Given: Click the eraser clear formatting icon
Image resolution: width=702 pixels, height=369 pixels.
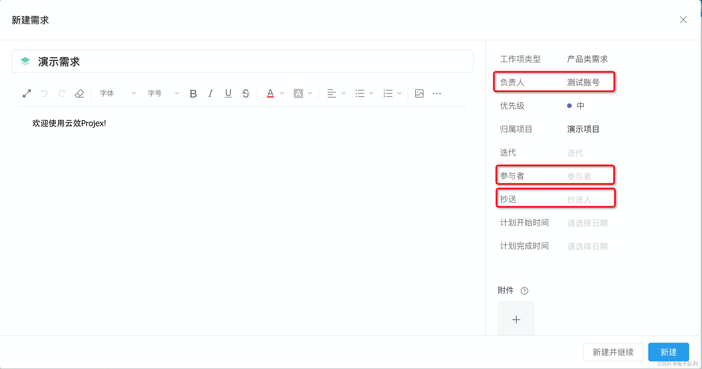Looking at the screenshot, I should pyautogui.click(x=79, y=93).
